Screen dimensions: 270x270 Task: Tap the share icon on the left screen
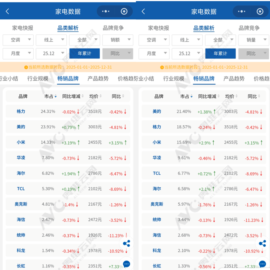126,243
